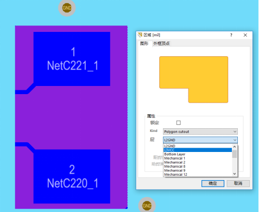Switch to the 外框顶点 tab
259x212 pixels.
click(161, 43)
